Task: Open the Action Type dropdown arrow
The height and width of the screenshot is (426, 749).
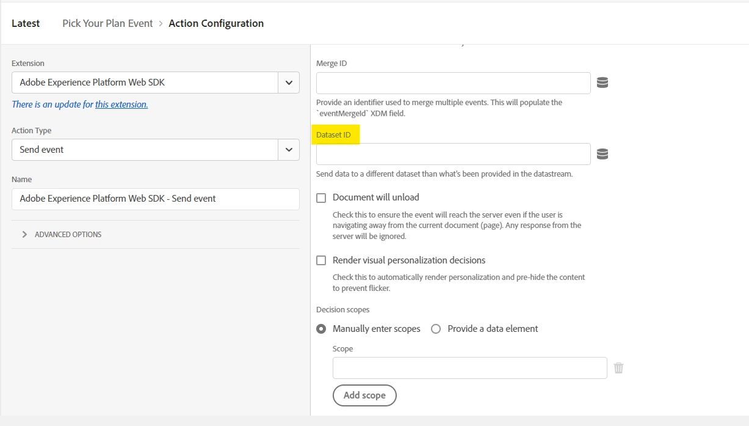Action: click(x=289, y=150)
